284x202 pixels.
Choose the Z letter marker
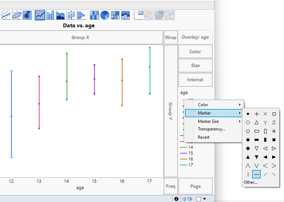[x=274, y=123]
